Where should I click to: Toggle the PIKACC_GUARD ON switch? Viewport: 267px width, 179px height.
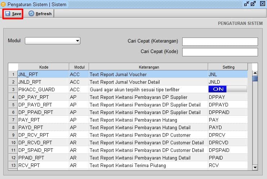click(x=228, y=89)
